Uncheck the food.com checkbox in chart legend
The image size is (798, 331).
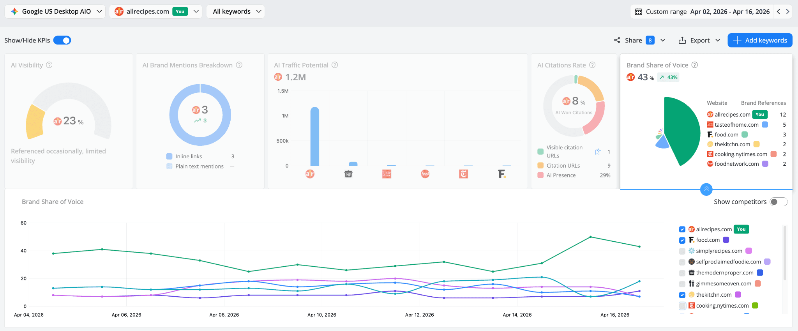pos(682,240)
